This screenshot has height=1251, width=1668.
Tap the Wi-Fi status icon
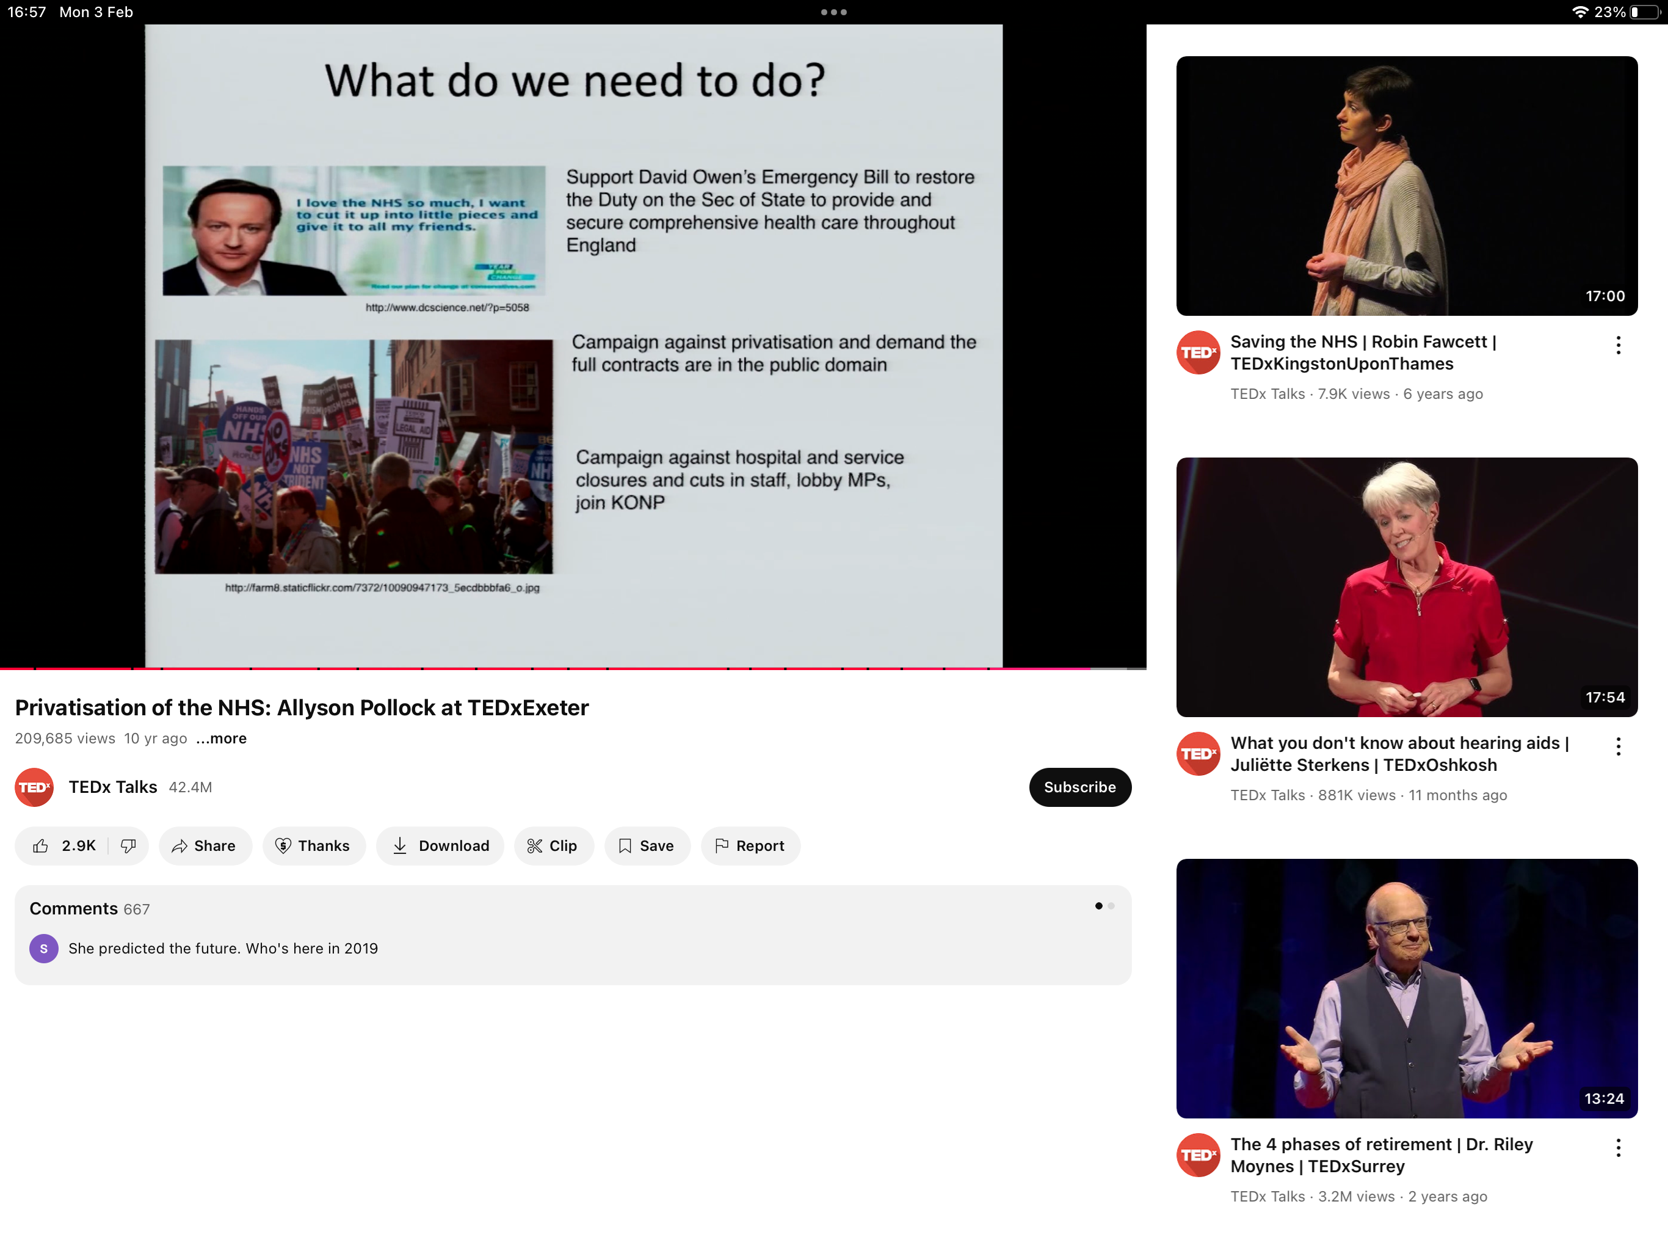[1579, 12]
